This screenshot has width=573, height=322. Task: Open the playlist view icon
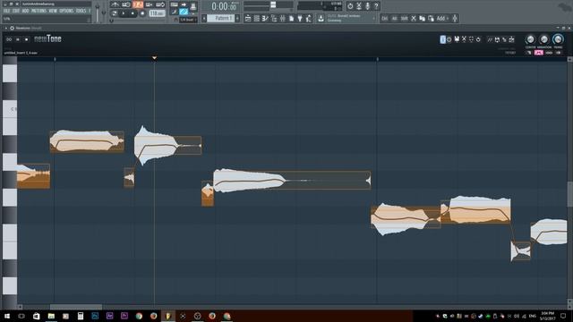coord(248,18)
